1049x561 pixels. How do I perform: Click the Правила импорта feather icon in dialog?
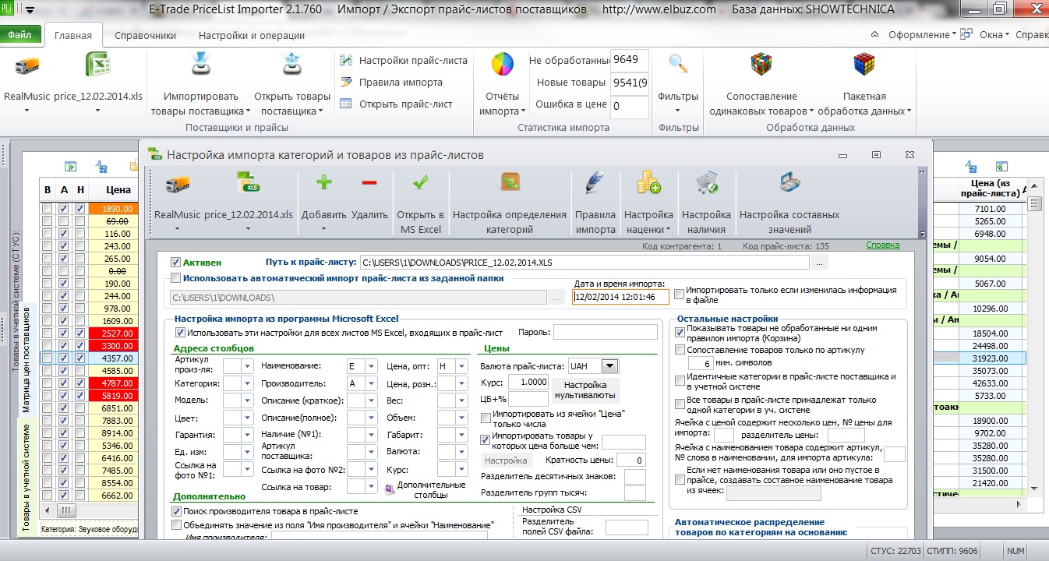pos(595,183)
